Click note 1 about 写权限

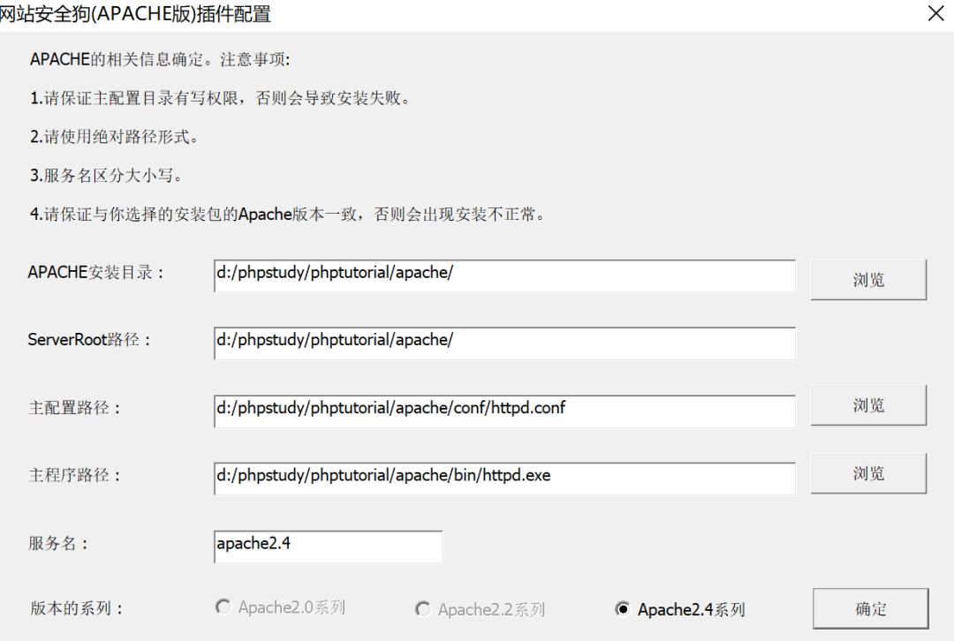pos(222,98)
